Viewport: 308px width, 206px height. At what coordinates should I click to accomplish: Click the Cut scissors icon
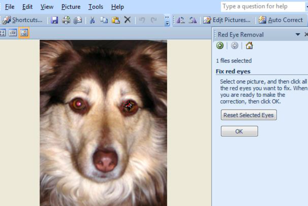[x=92, y=20]
